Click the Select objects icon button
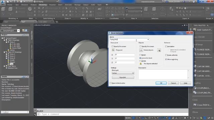Viewport: 214px width, 120px height. 141,50
